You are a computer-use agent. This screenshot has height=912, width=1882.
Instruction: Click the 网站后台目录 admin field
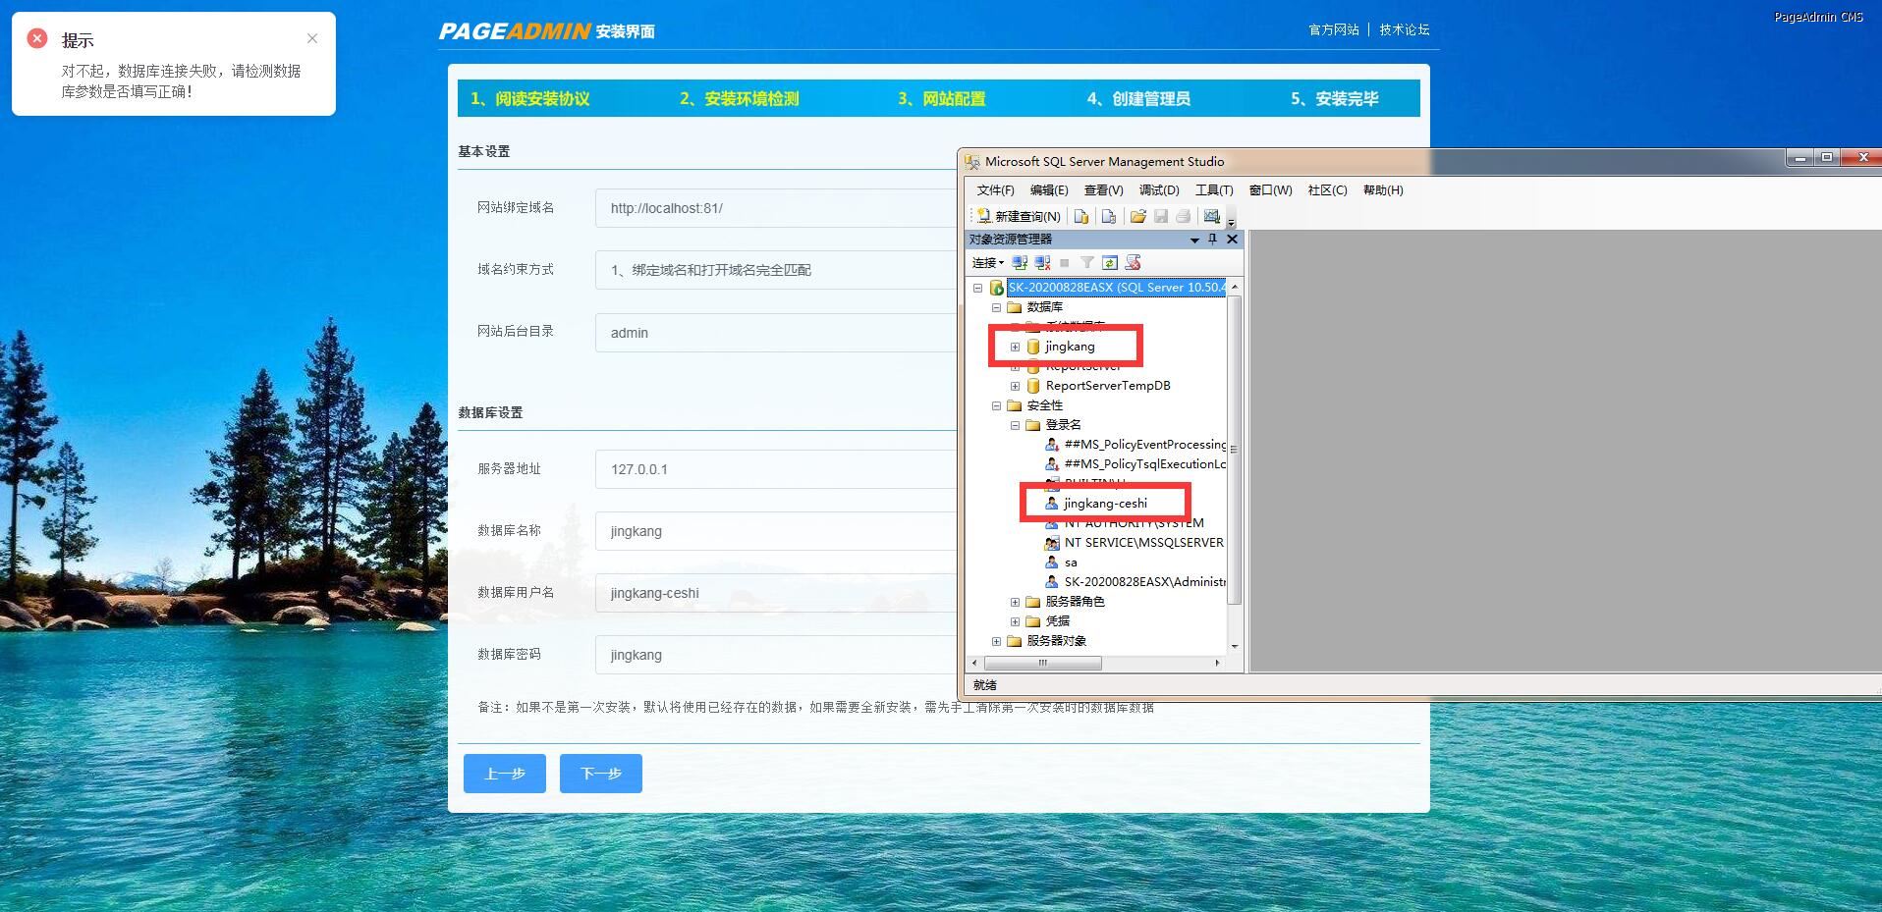coord(776,333)
